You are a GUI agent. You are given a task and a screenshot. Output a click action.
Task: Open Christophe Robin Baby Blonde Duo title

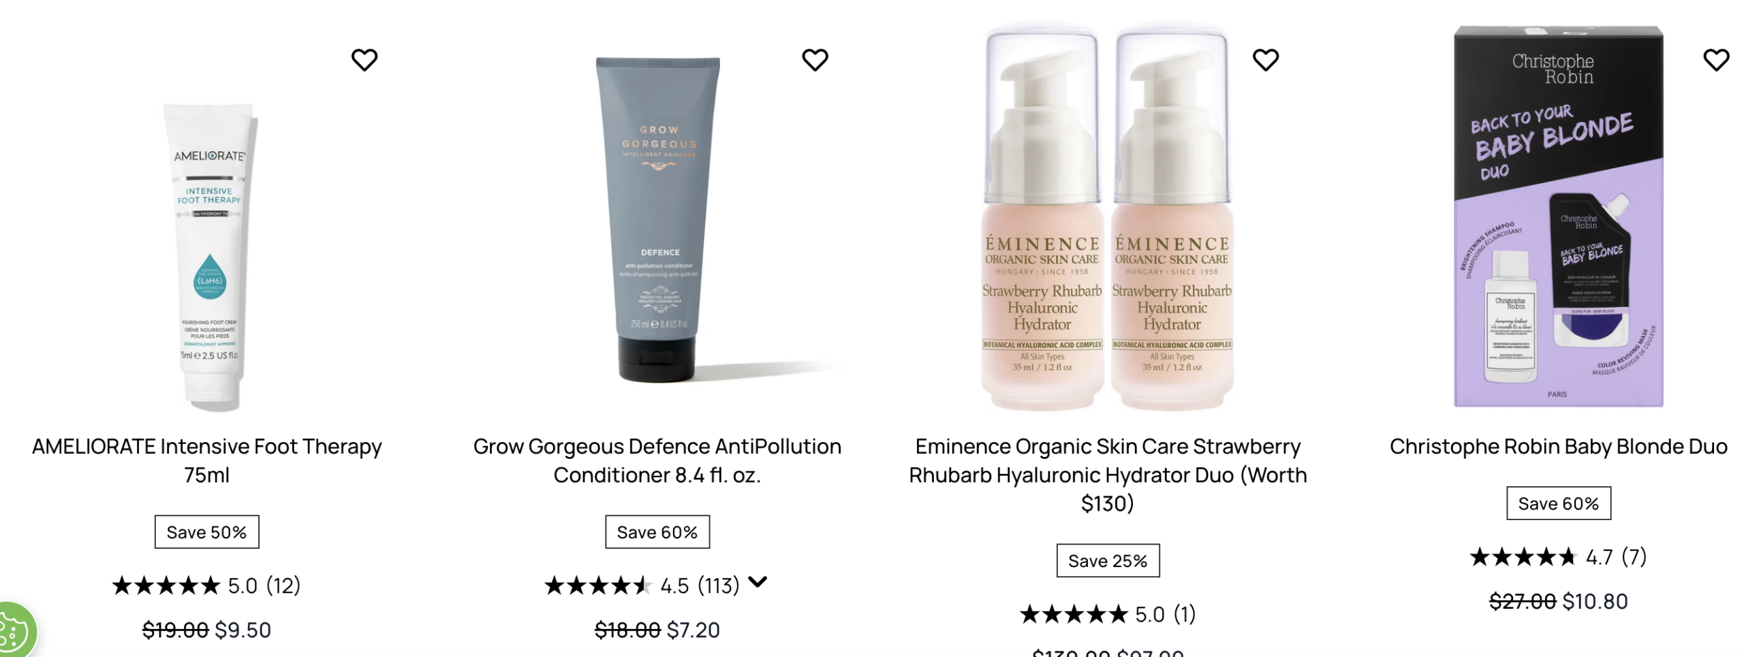tap(1558, 447)
